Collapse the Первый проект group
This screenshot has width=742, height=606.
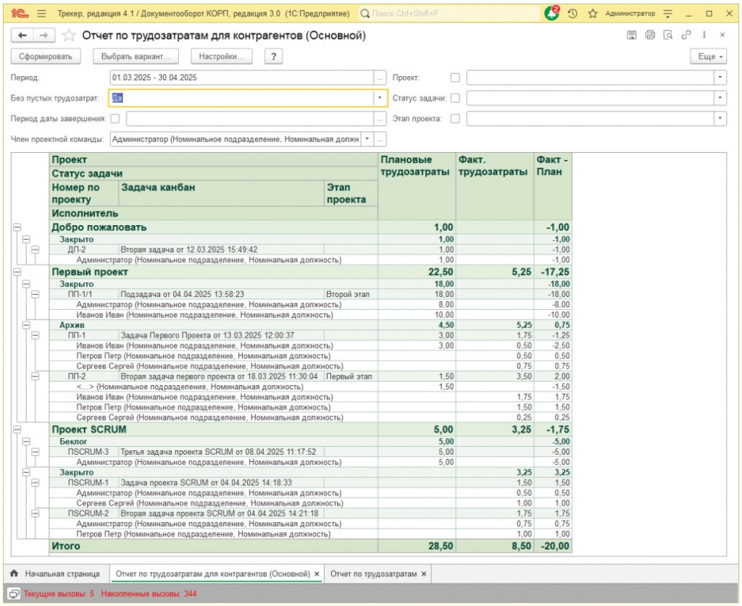(x=17, y=272)
